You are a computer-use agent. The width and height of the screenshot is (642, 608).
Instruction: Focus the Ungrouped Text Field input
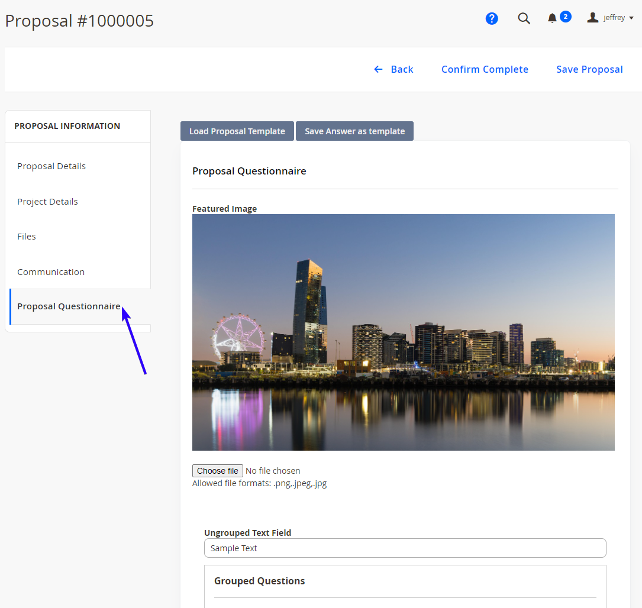coord(405,548)
